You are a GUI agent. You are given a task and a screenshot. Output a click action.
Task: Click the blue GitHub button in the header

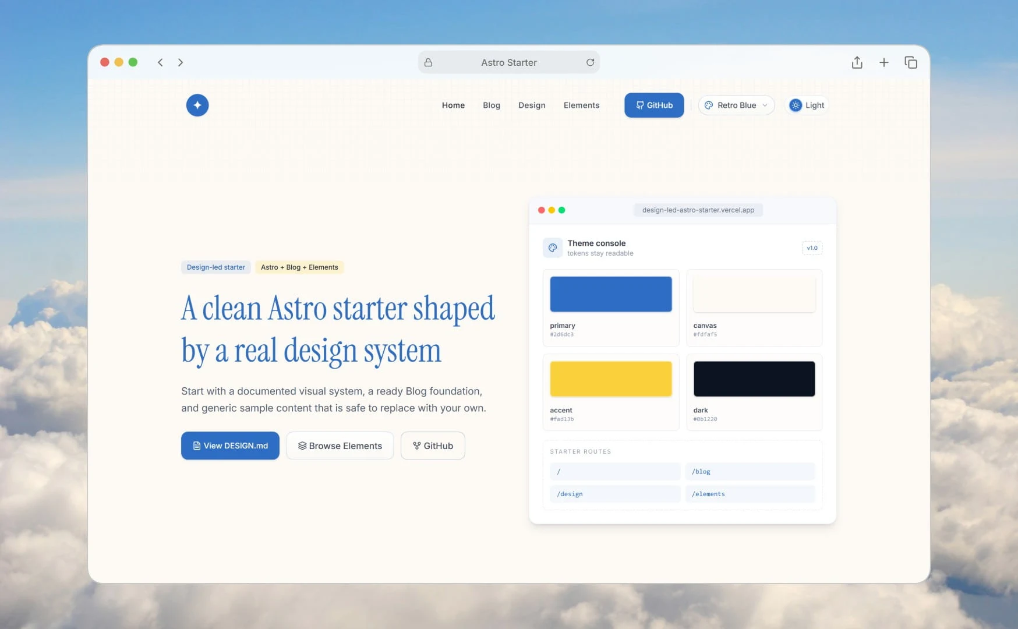coord(654,105)
